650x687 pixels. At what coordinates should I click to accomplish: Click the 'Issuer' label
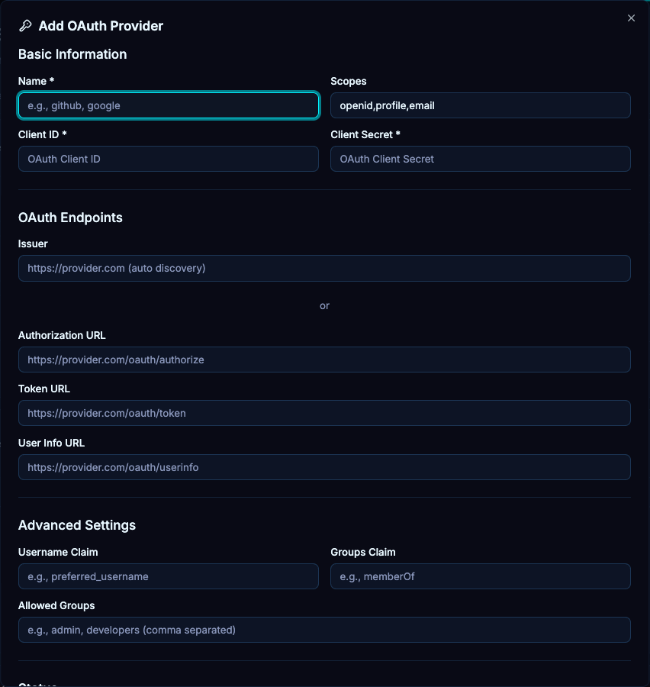click(33, 244)
